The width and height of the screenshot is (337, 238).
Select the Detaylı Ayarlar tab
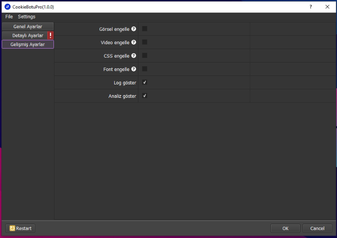click(x=25, y=35)
